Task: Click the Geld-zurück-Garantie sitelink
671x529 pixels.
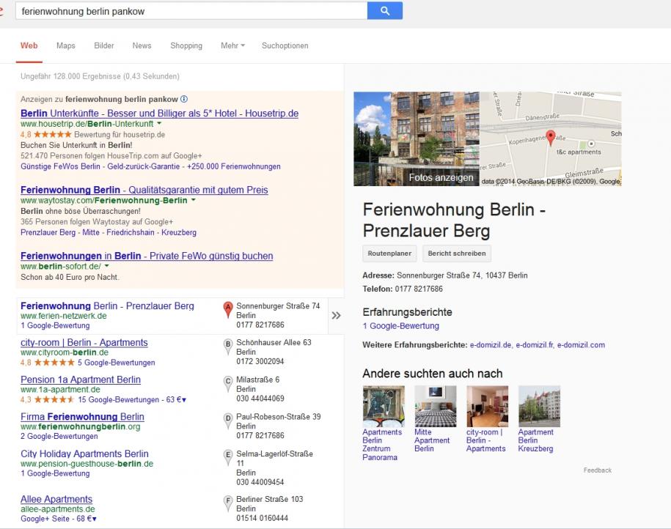Action: (x=143, y=166)
